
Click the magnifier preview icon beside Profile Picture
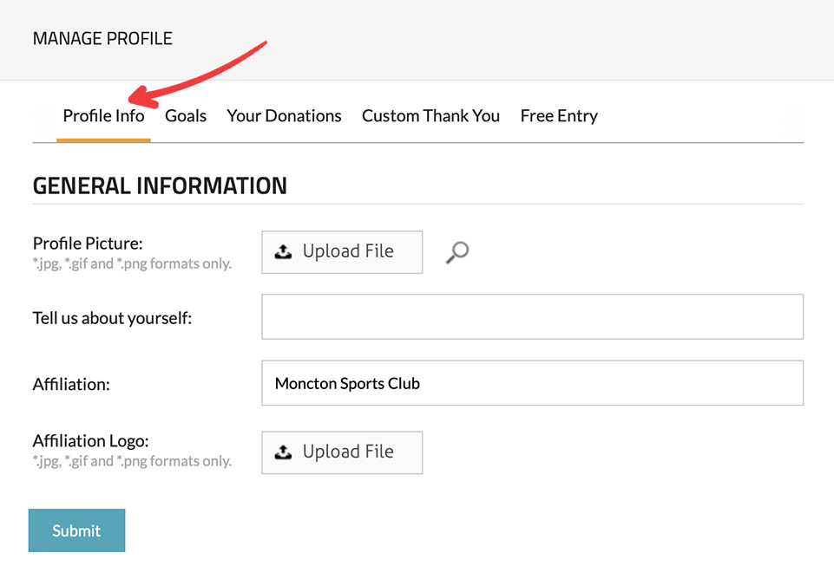coord(457,252)
